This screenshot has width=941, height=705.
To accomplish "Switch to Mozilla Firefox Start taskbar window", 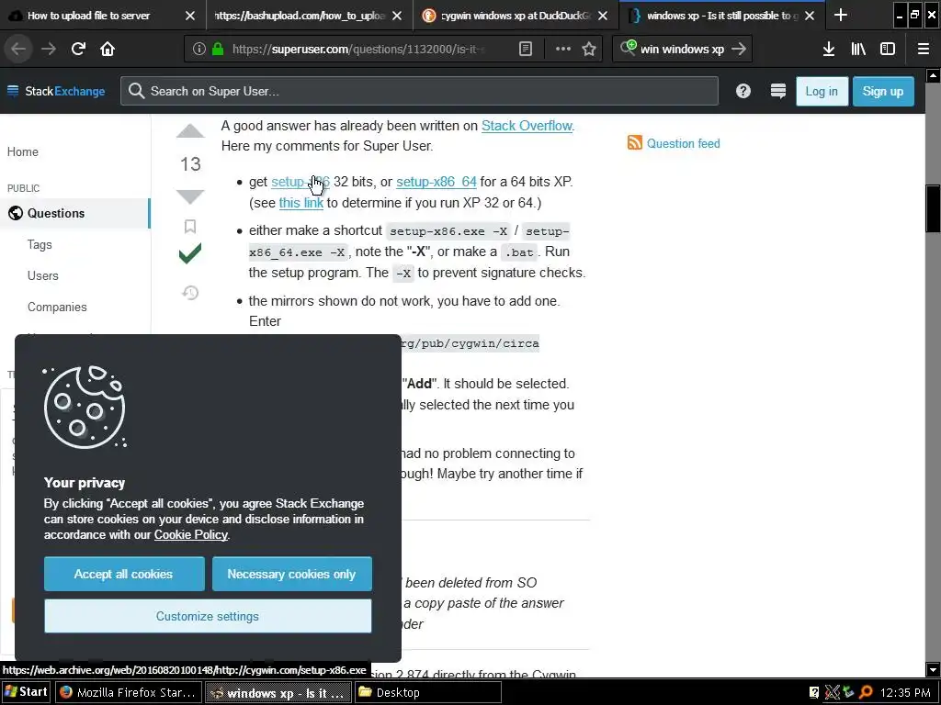I will pos(129,692).
